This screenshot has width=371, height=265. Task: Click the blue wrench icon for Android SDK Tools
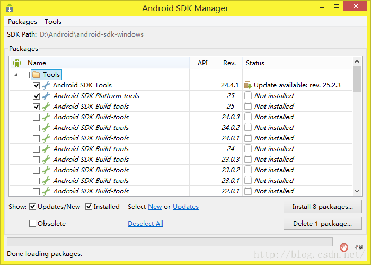46,85
